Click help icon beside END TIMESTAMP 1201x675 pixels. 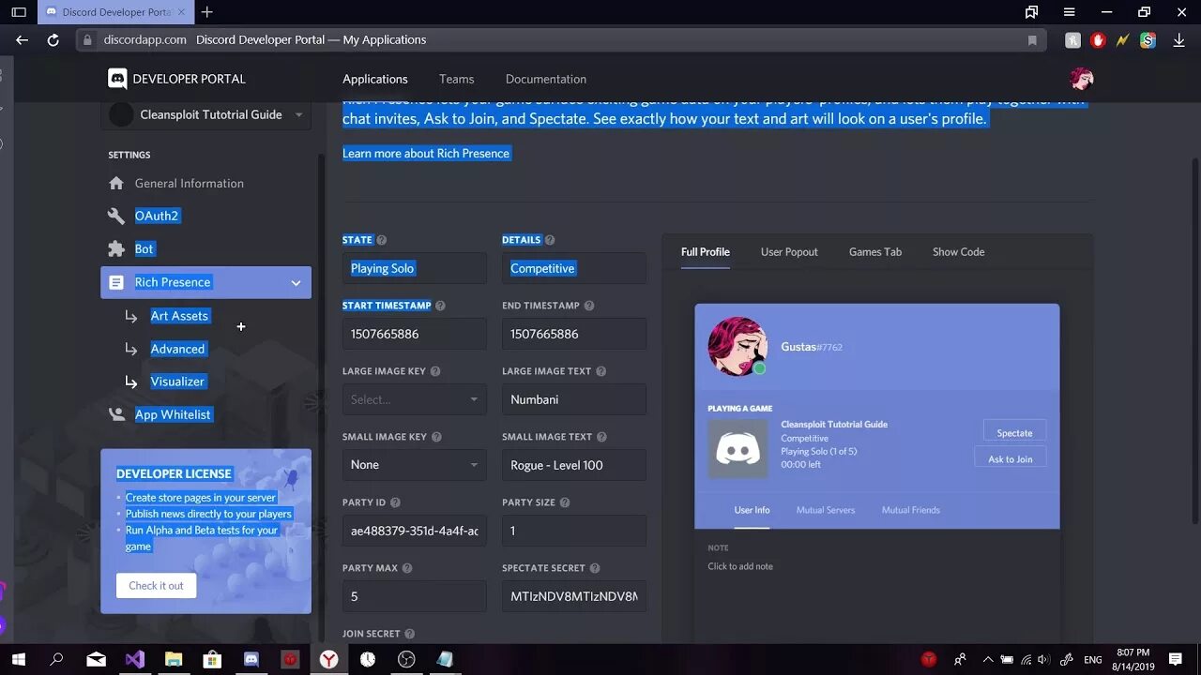pyautogui.click(x=589, y=306)
